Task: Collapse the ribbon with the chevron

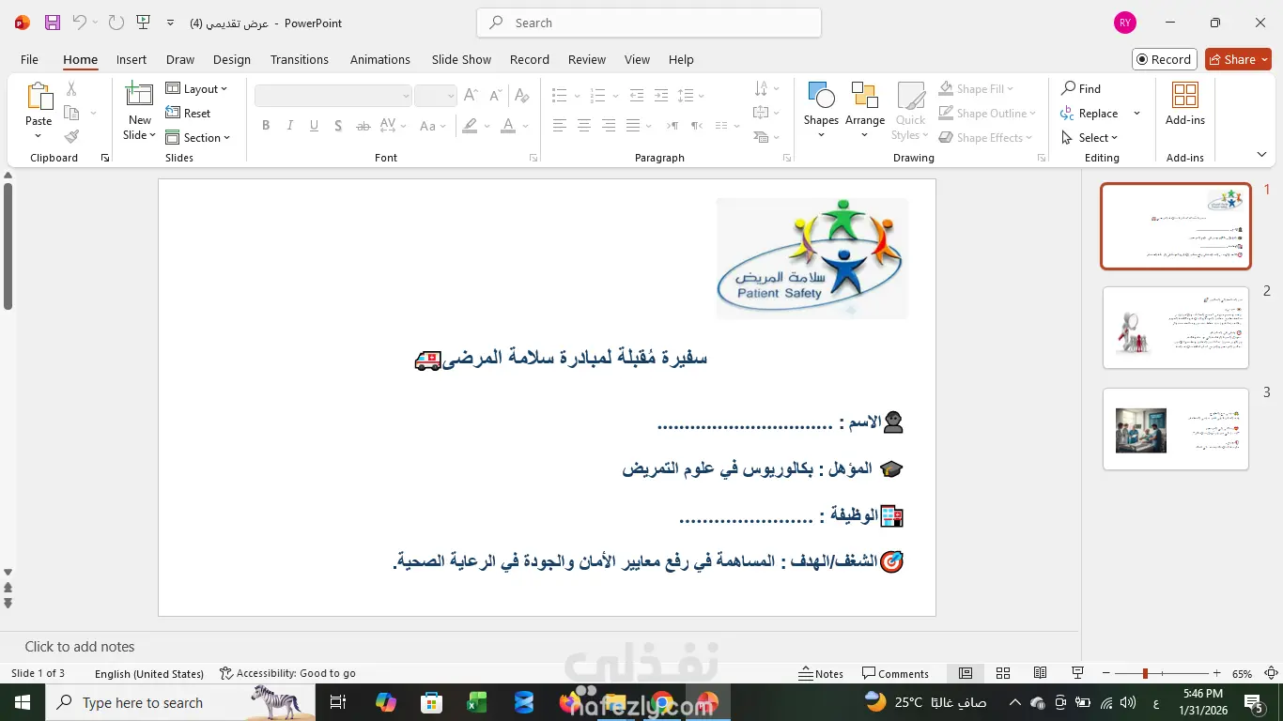Action: [x=1261, y=155]
